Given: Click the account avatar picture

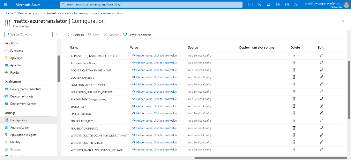Looking at the screenshot, I should (346, 4).
